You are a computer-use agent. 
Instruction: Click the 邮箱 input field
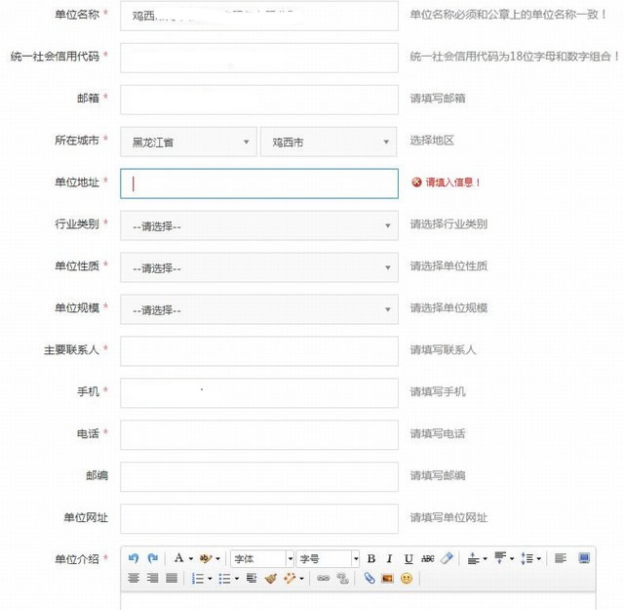click(x=258, y=100)
